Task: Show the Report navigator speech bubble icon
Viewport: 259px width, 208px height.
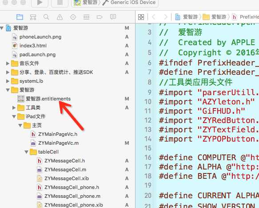Action: click(x=113, y=17)
